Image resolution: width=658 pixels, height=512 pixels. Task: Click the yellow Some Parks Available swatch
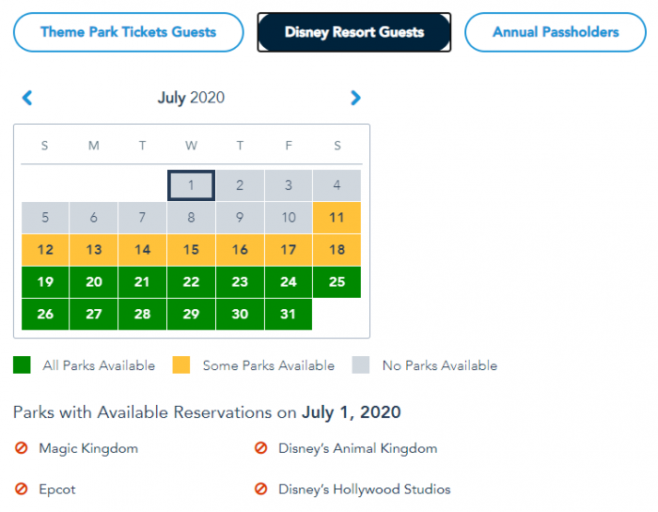coord(181,365)
